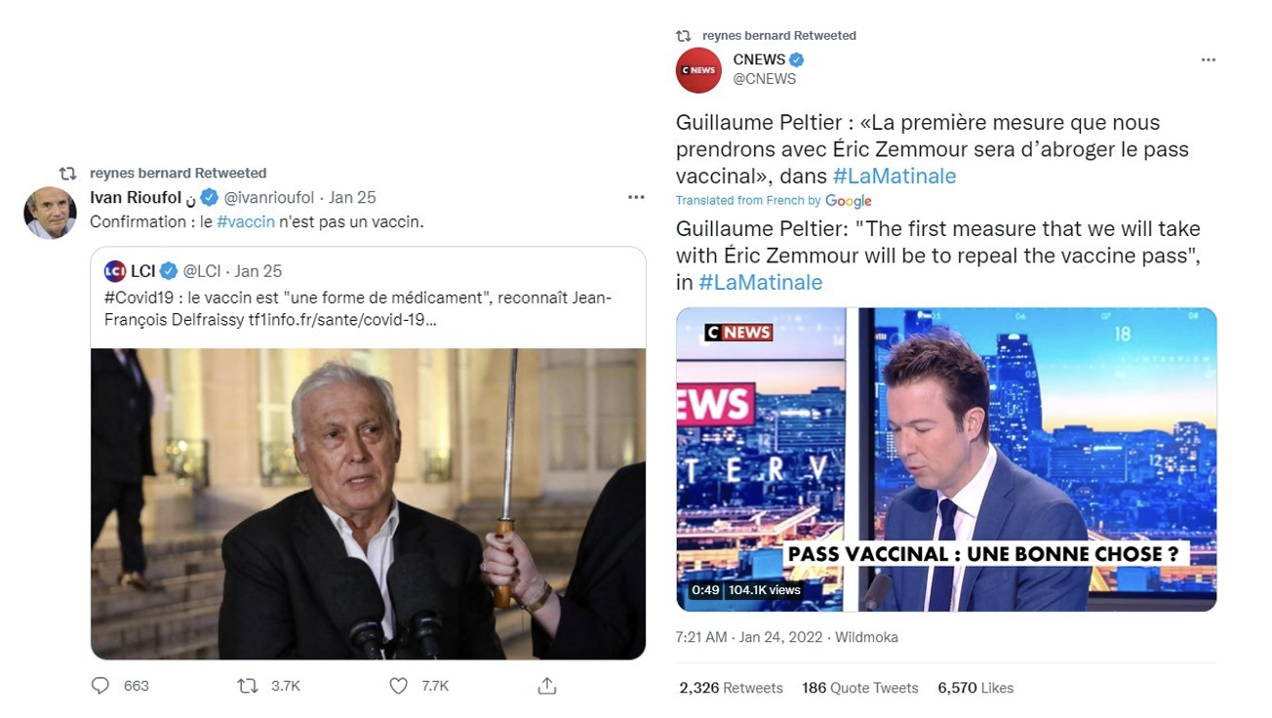Open the CNEWS profile avatar
This screenshot has width=1272, height=718.
click(698, 70)
